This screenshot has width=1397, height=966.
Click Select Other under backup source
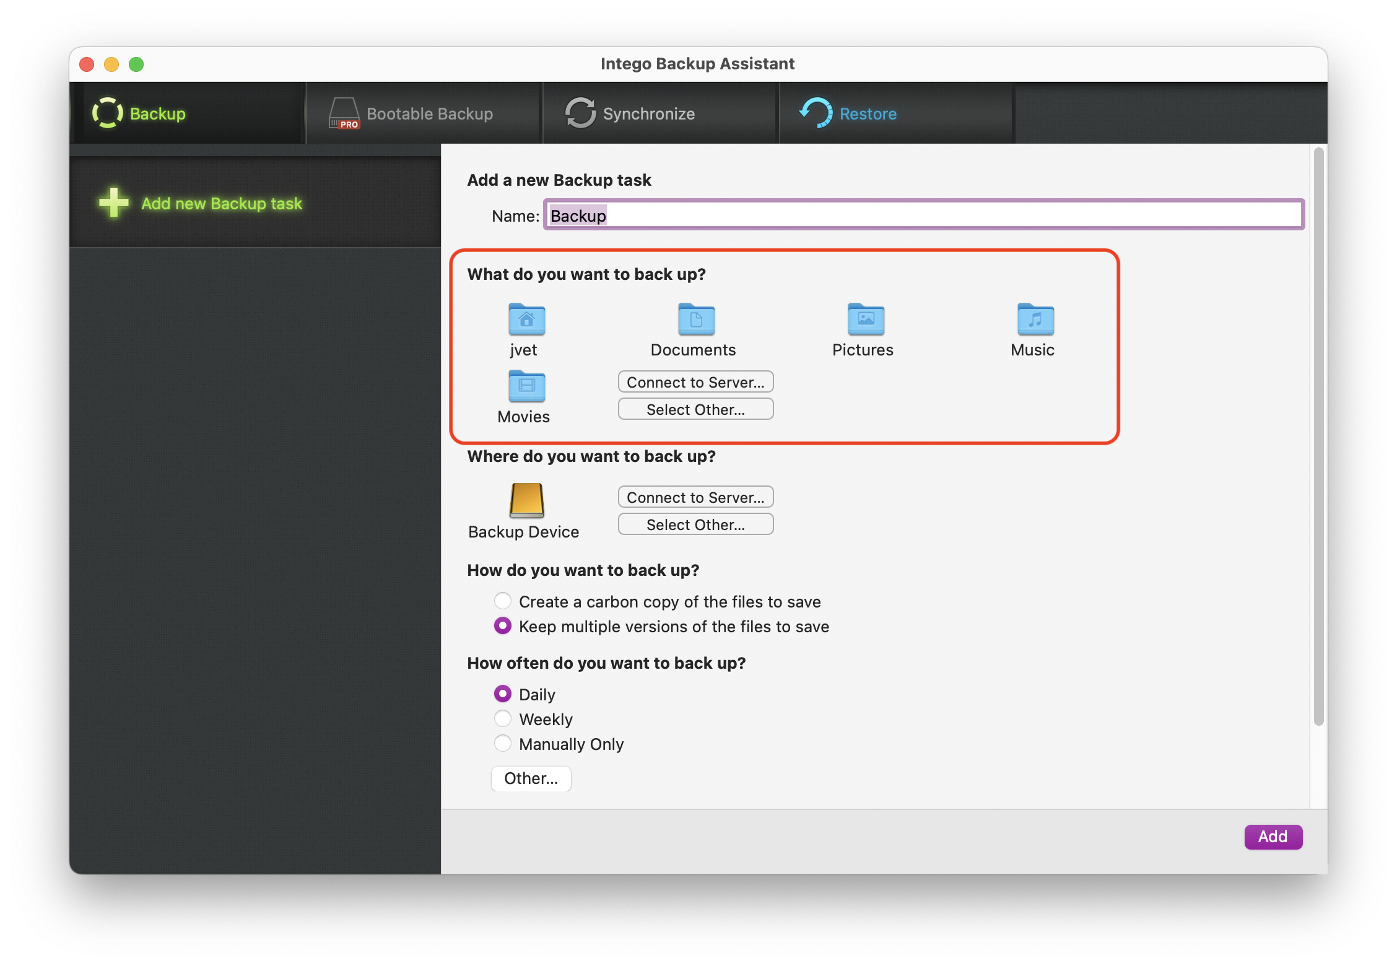pos(696,409)
